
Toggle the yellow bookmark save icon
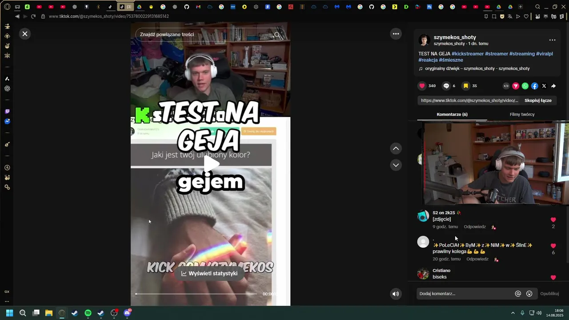(465, 86)
